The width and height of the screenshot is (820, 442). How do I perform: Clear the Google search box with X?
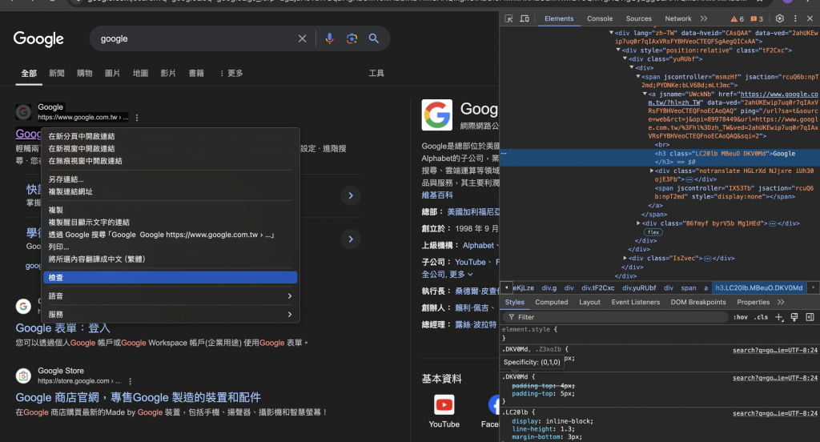click(302, 38)
